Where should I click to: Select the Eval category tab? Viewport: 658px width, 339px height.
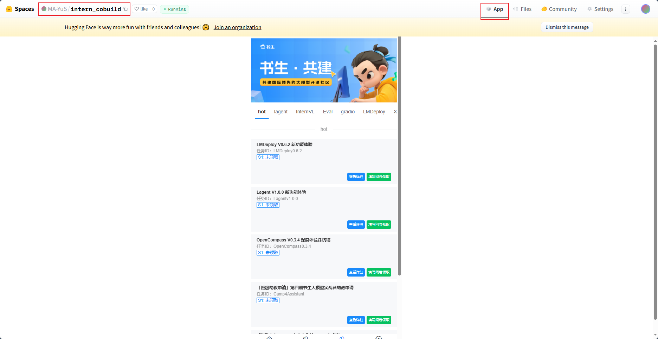(328, 112)
